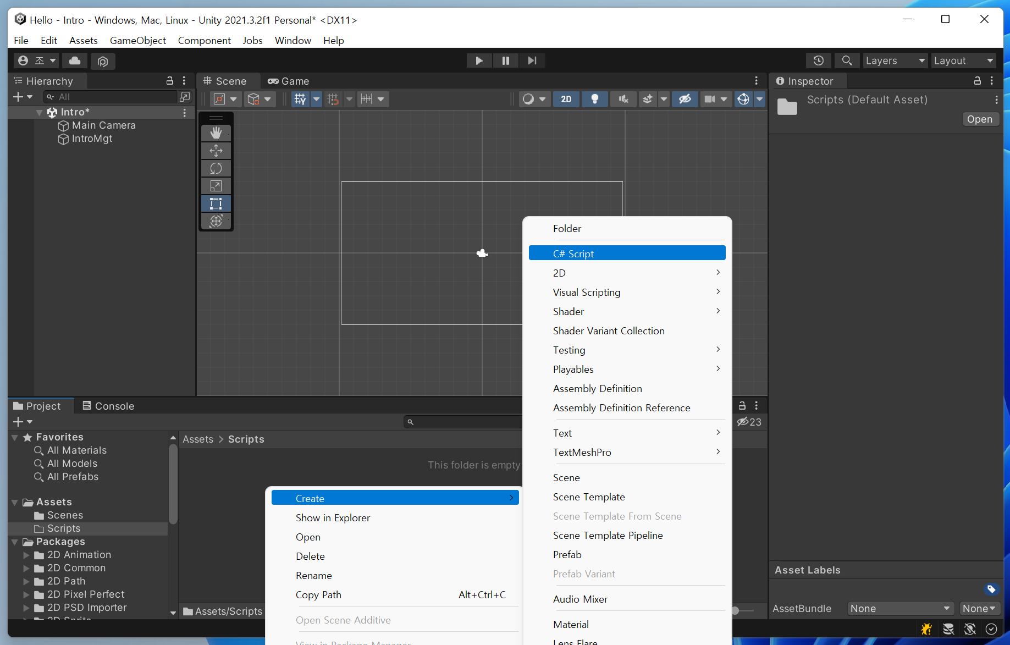Click the cache server status icon
The height and width of the screenshot is (645, 1010).
(948, 629)
